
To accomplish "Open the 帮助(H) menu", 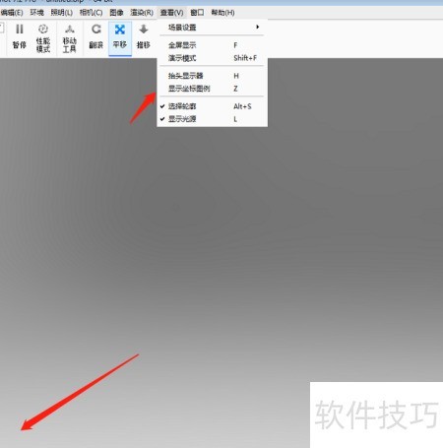I will [x=222, y=13].
